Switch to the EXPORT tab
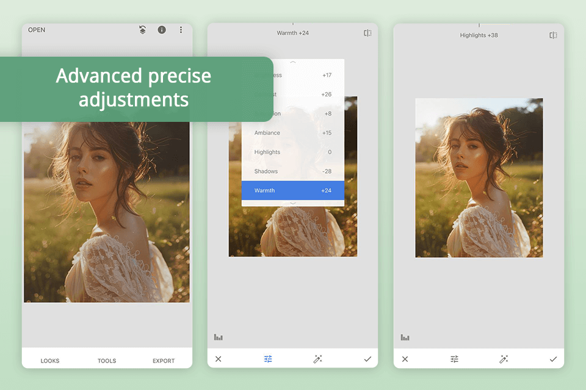 coord(164,361)
